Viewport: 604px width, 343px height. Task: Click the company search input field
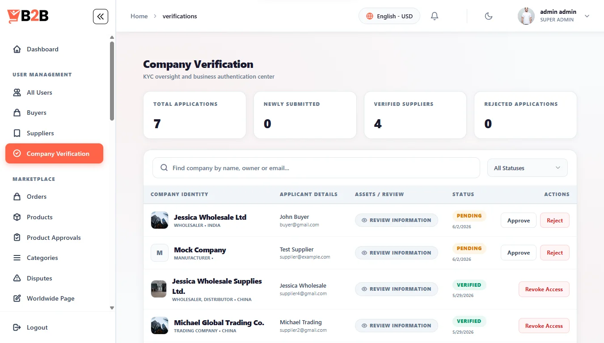[316, 168]
